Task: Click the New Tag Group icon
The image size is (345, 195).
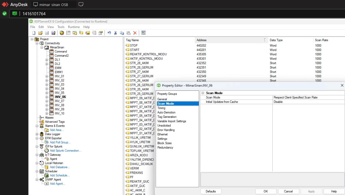Action: [75, 33]
